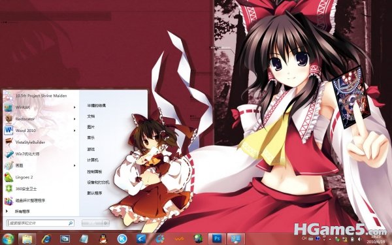Open Windows Explorer from the taskbar
This screenshot has height=245, width=392.
[27, 239]
